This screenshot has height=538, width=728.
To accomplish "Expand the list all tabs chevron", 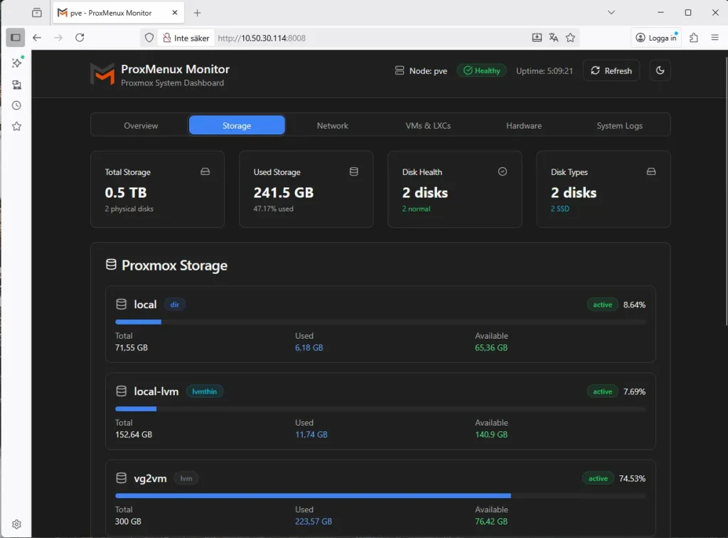I will click(x=611, y=13).
